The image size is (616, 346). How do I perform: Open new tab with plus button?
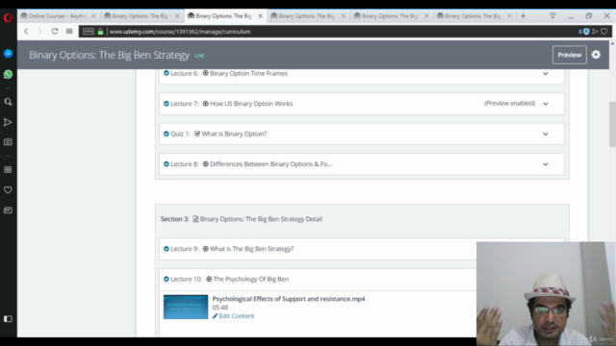523,16
